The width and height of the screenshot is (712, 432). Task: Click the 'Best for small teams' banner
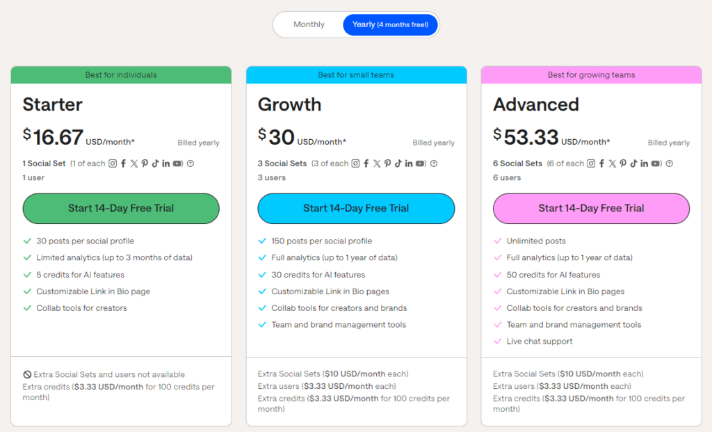pyautogui.click(x=356, y=75)
